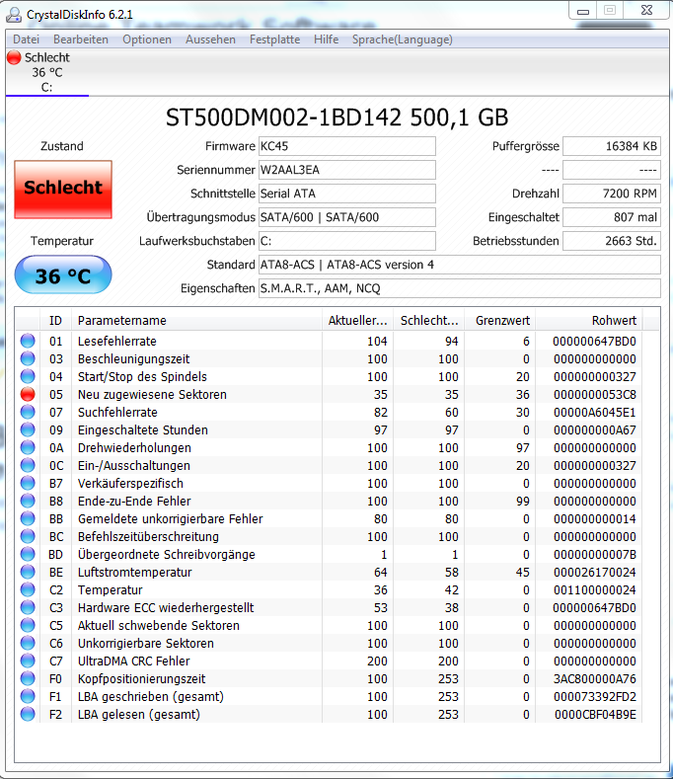Click the red status icon for Neu zugewiesene Sektoren
The width and height of the screenshot is (673, 779).
point(28,395)
